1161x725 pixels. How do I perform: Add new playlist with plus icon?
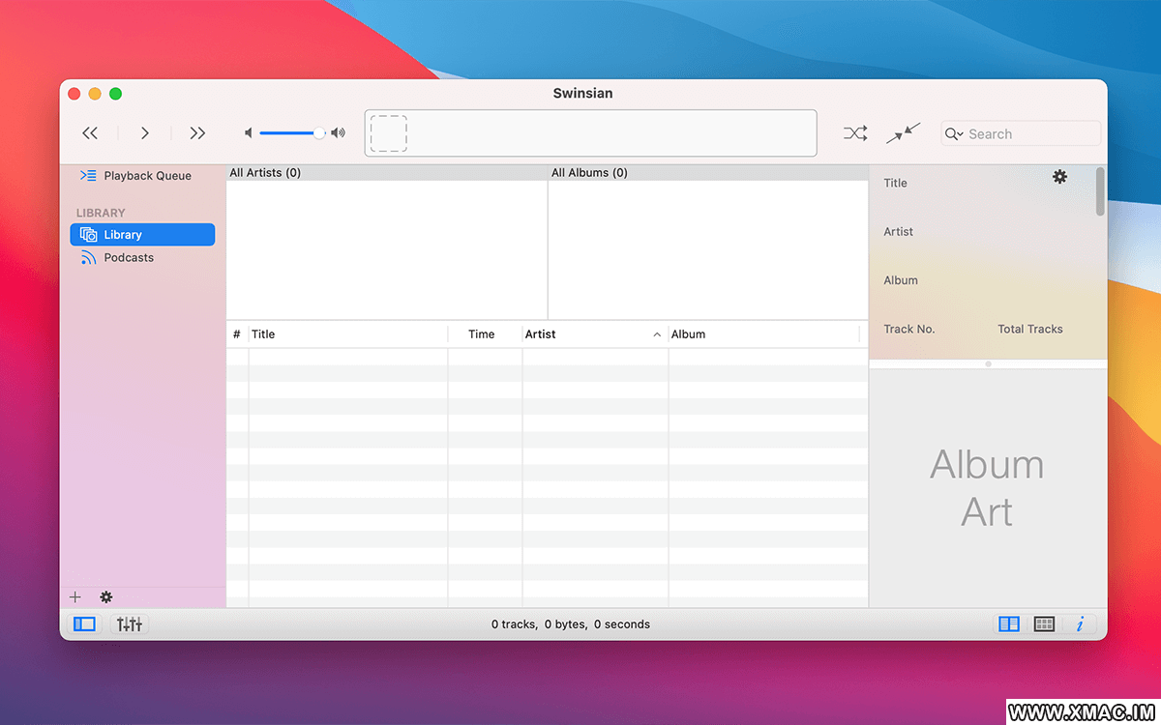[x=75, y=597]
